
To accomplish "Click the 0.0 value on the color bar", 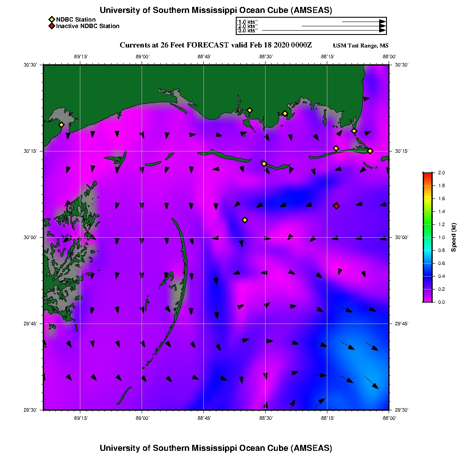I will point(441,302).
